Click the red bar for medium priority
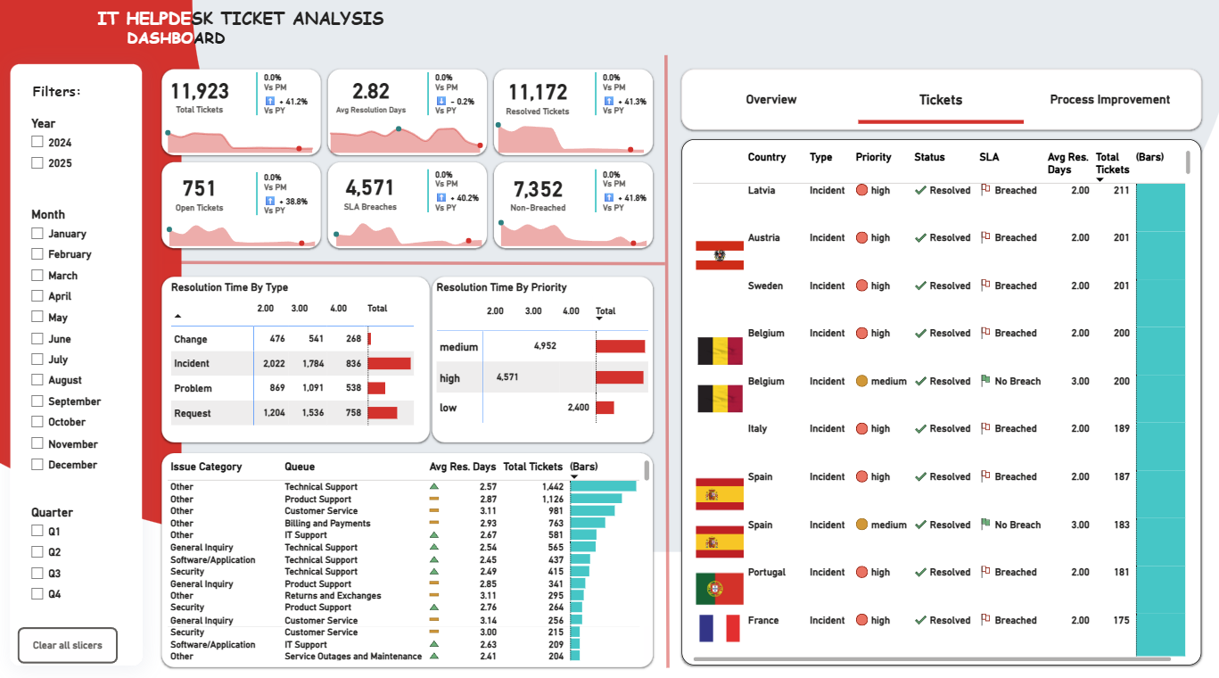Image resolution: width=1219 pixels, height=678 pixels. (x=620, y=346)
